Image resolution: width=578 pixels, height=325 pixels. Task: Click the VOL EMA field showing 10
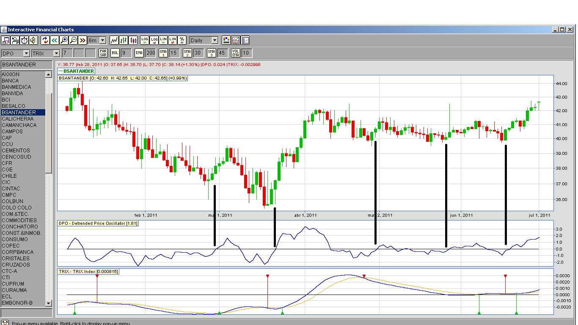[x=247, y=53]
